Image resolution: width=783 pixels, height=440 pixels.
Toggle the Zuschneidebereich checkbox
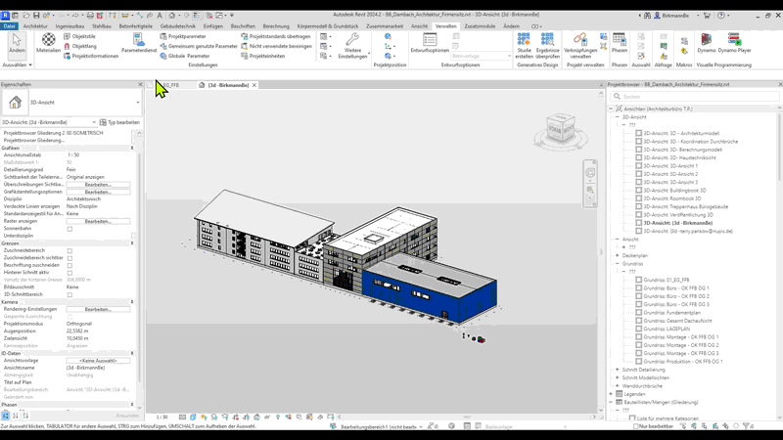click(x=69, y=251)
